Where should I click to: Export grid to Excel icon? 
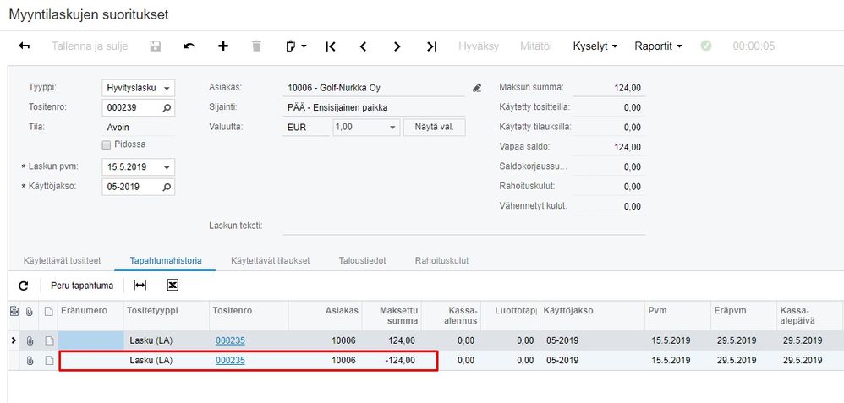coord(173,286)
